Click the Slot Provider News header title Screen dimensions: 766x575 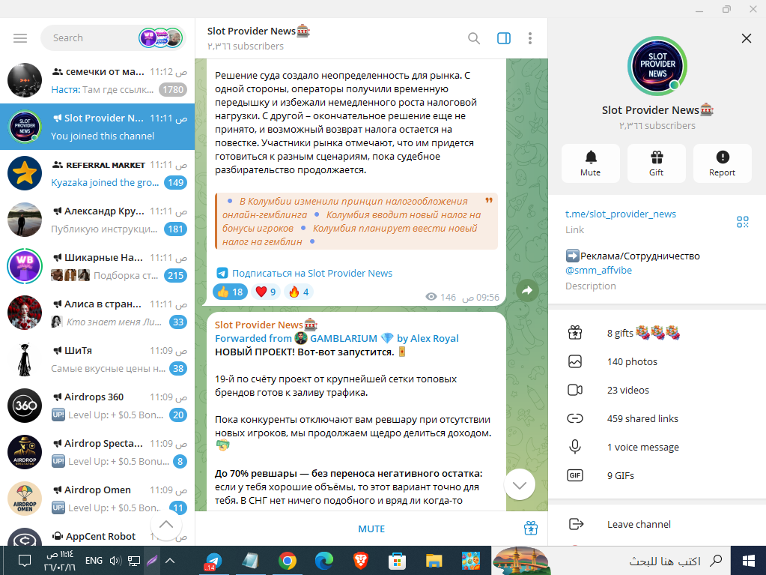258,31
